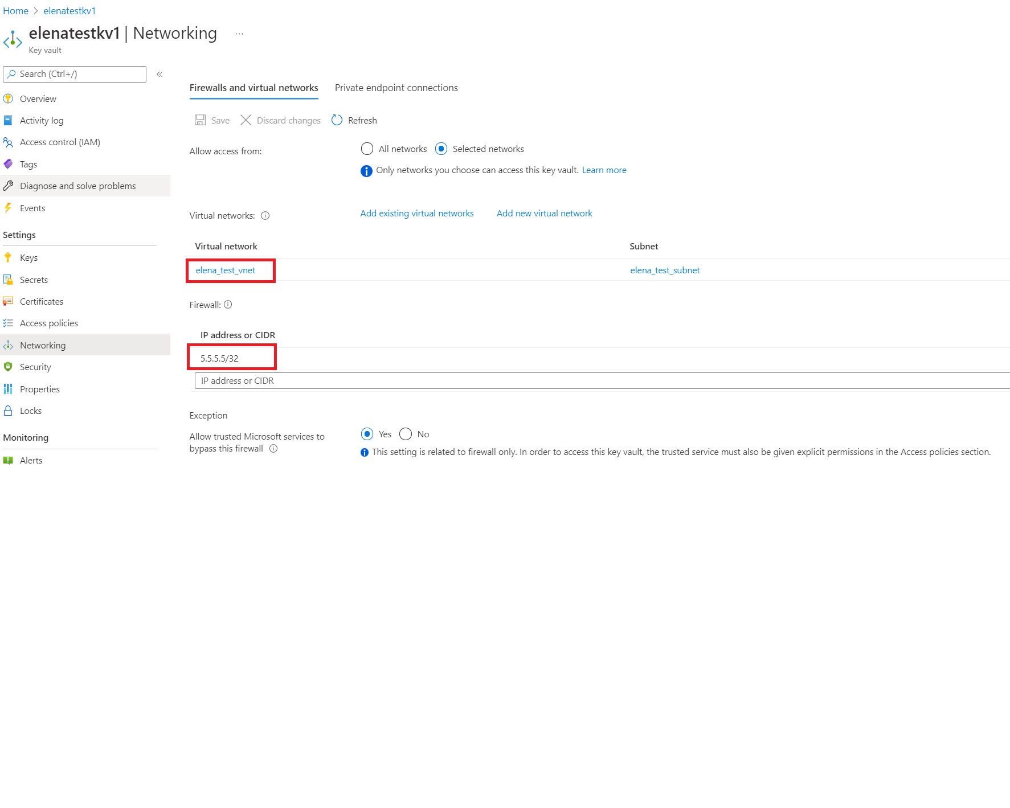Open Overview in the sidebar
Image resolution: width=1010 pixels, height=808 pixels.
click(x=38, y=99)
